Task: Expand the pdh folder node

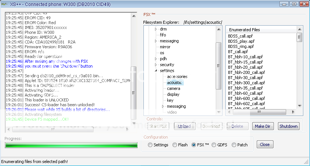Action: pos(156,59)
